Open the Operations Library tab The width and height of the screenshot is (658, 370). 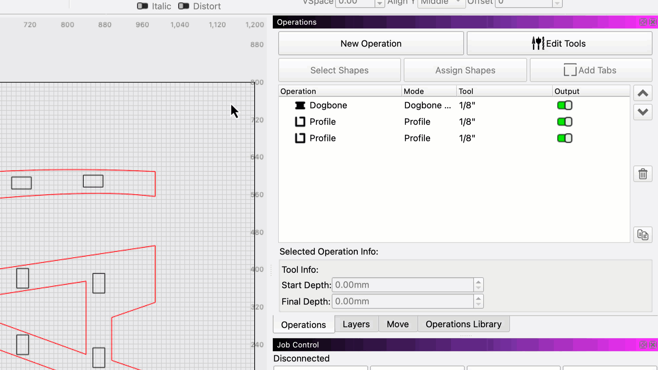tap(463, 324)
